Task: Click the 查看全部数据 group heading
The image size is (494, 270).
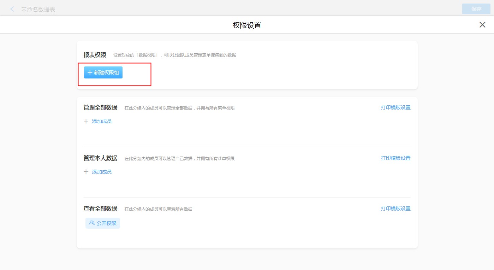Action: (x=100, y=209)
